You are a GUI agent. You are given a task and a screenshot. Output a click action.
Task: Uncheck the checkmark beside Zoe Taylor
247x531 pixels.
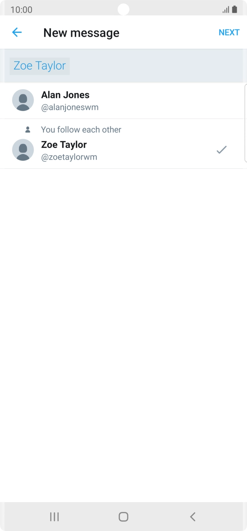coord(221,150)
